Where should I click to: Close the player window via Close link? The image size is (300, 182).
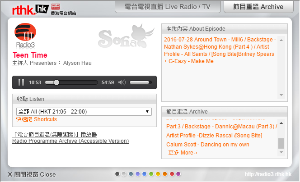[x=32, y=174]
